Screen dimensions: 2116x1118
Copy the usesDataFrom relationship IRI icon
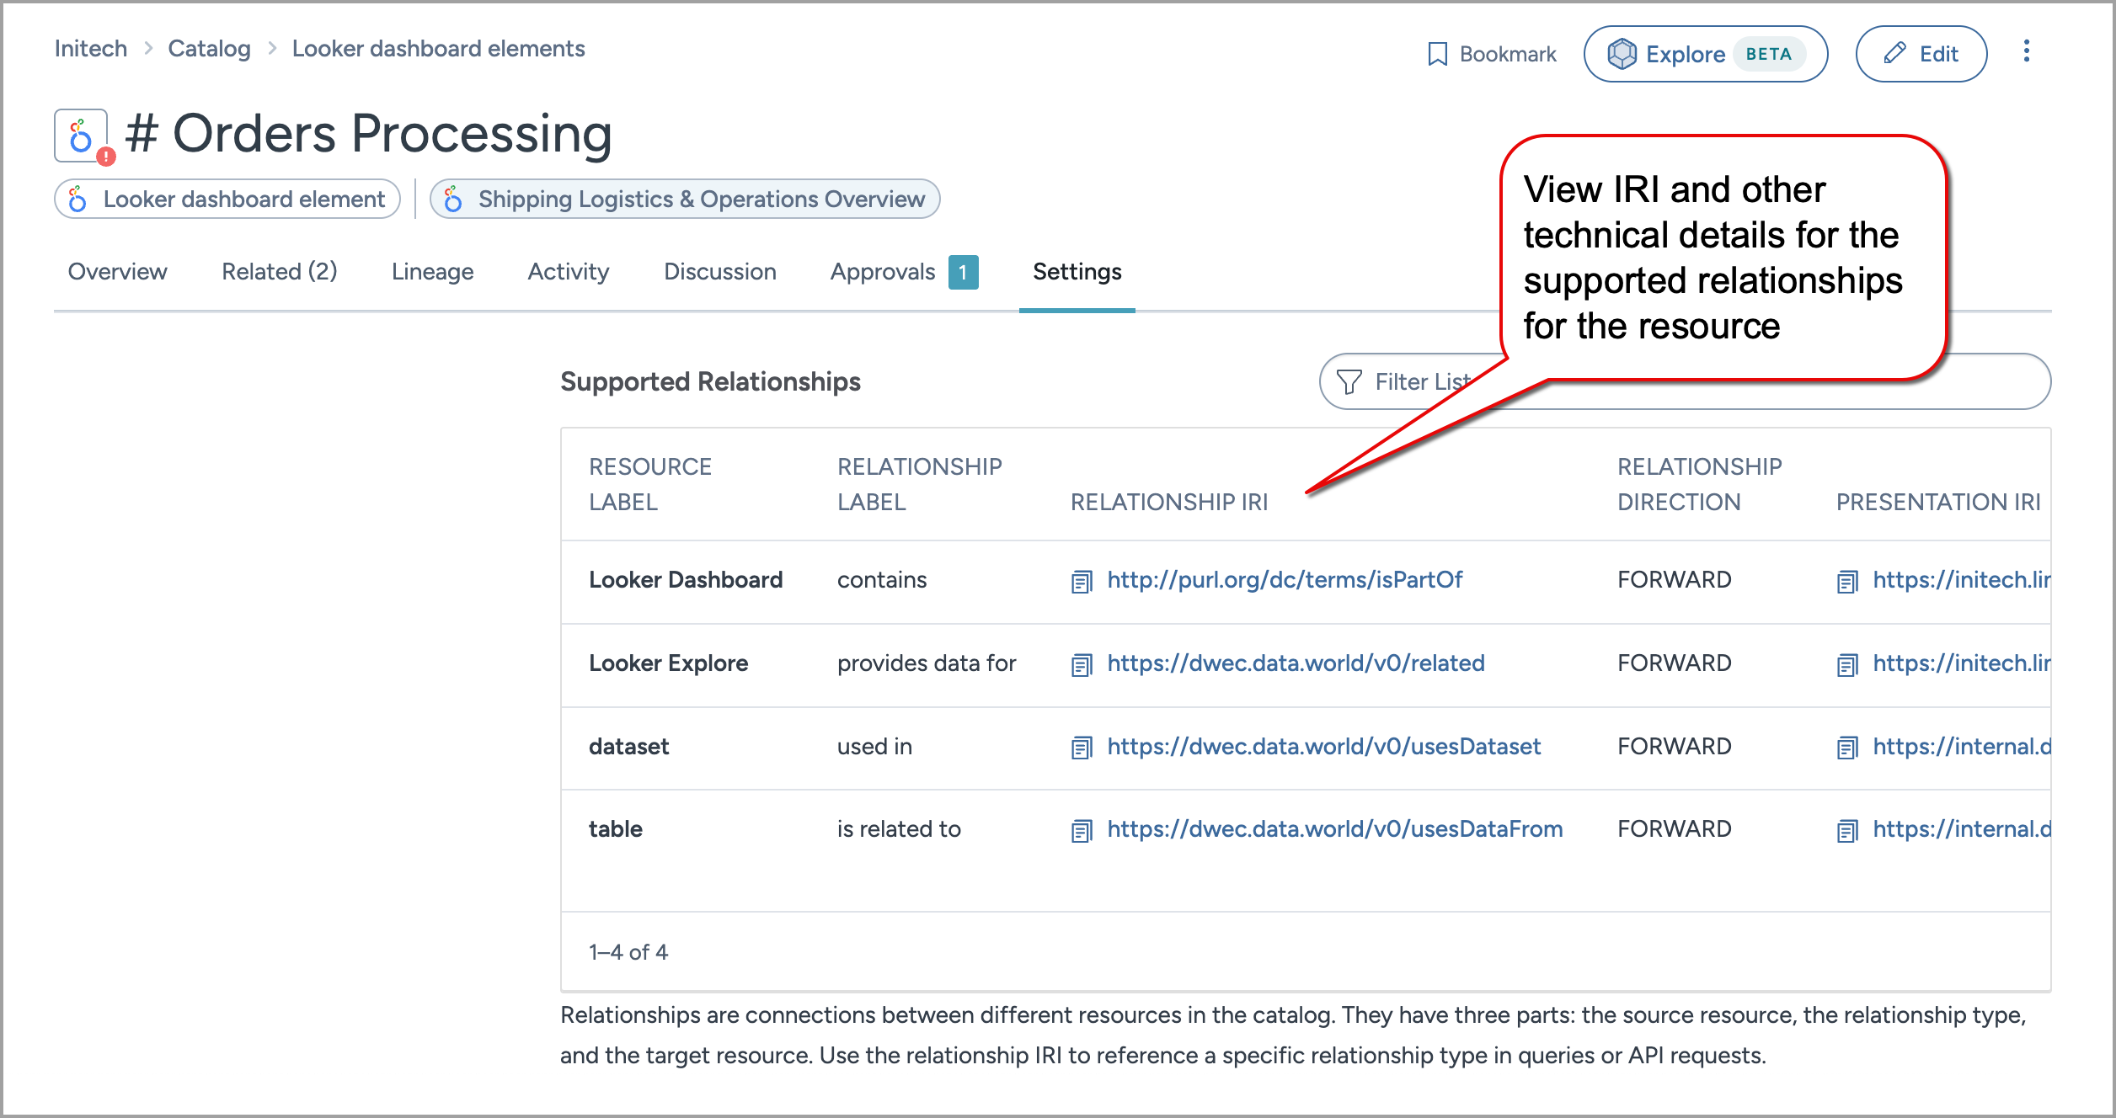pyautogui.click(x=1082, y=830)
